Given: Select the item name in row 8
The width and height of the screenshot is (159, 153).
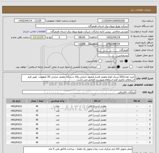Looking at the screenshot, I should [97, 138].
